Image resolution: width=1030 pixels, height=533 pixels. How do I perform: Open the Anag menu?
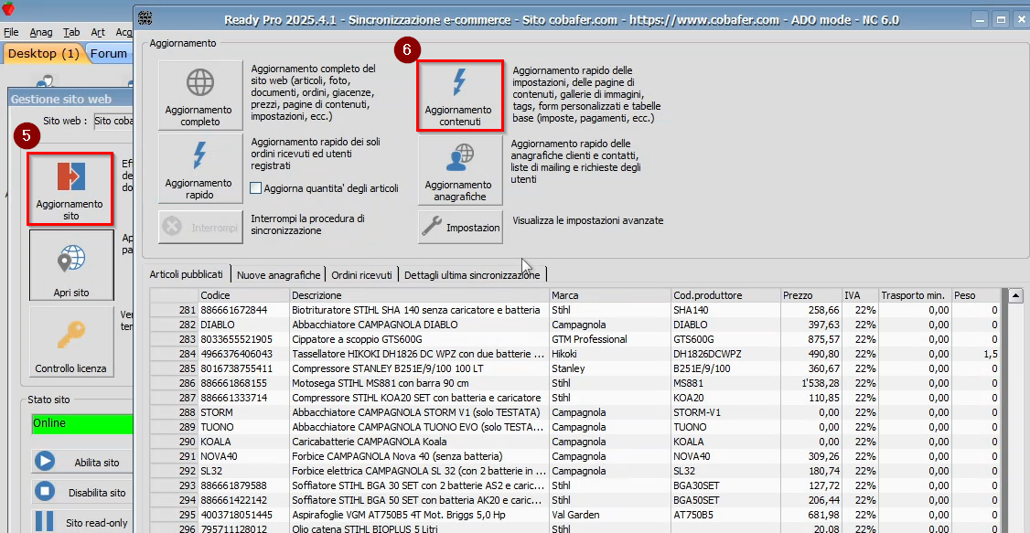tap(41, 32)
